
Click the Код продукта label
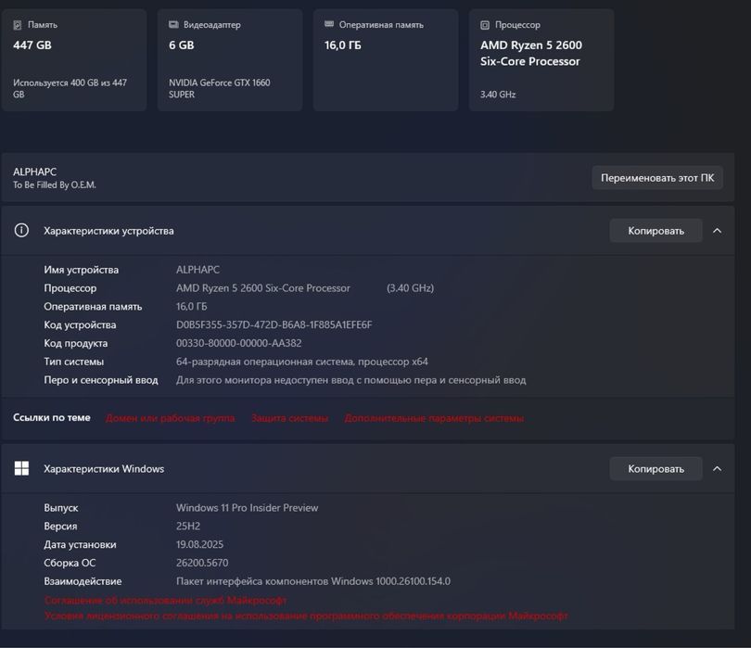(x=76, y=343)
